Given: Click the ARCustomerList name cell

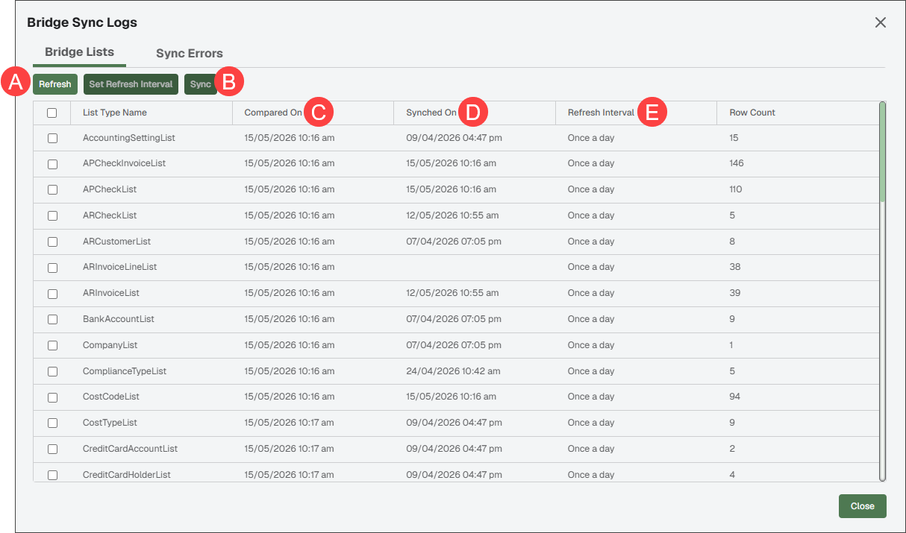Looking at the screenshot, I should [116, 242].
